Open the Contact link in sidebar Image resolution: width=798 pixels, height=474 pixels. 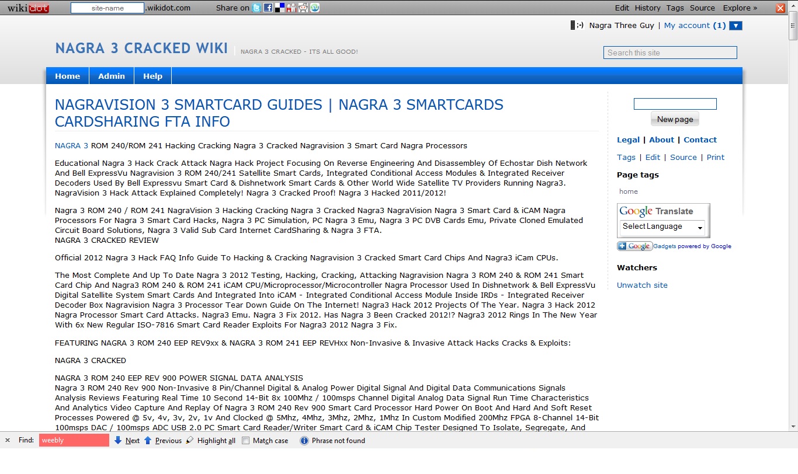click(700, 140)
